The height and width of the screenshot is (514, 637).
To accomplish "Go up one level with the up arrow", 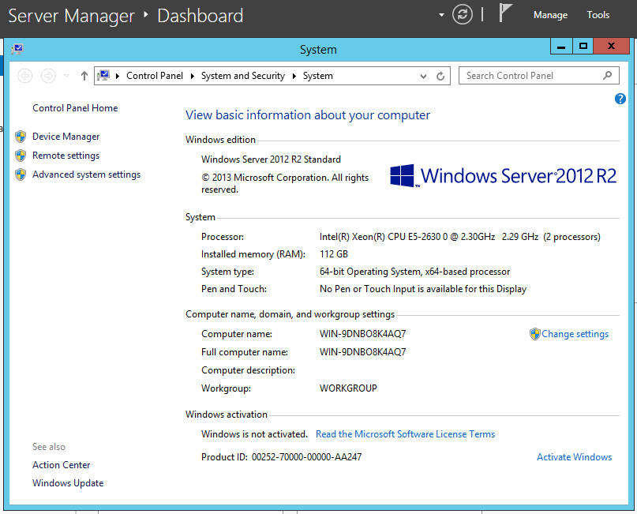I will 84,76.
